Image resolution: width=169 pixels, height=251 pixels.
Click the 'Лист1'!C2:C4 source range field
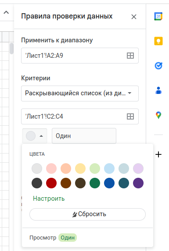(x=80, y=116)
